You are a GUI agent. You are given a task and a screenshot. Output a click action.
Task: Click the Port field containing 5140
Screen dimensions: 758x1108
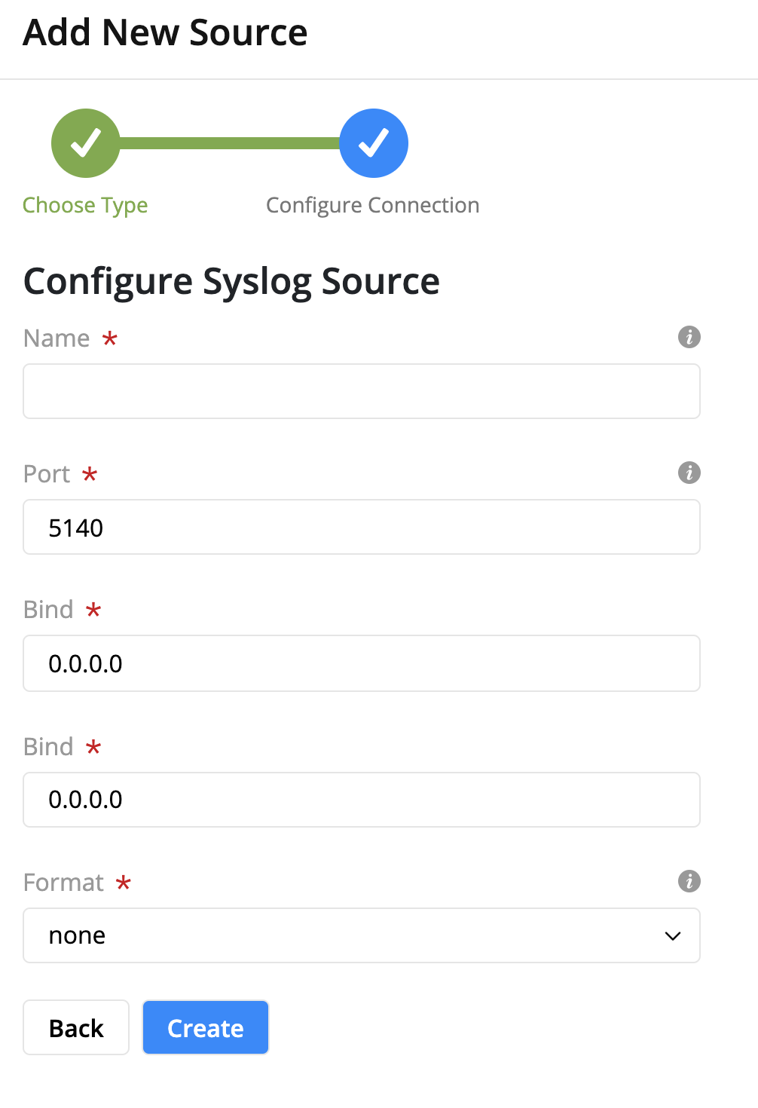(362, 527)
